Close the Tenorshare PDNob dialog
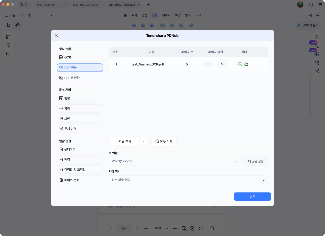Viewport: 325px width, 236px height. tap(57, 36)
